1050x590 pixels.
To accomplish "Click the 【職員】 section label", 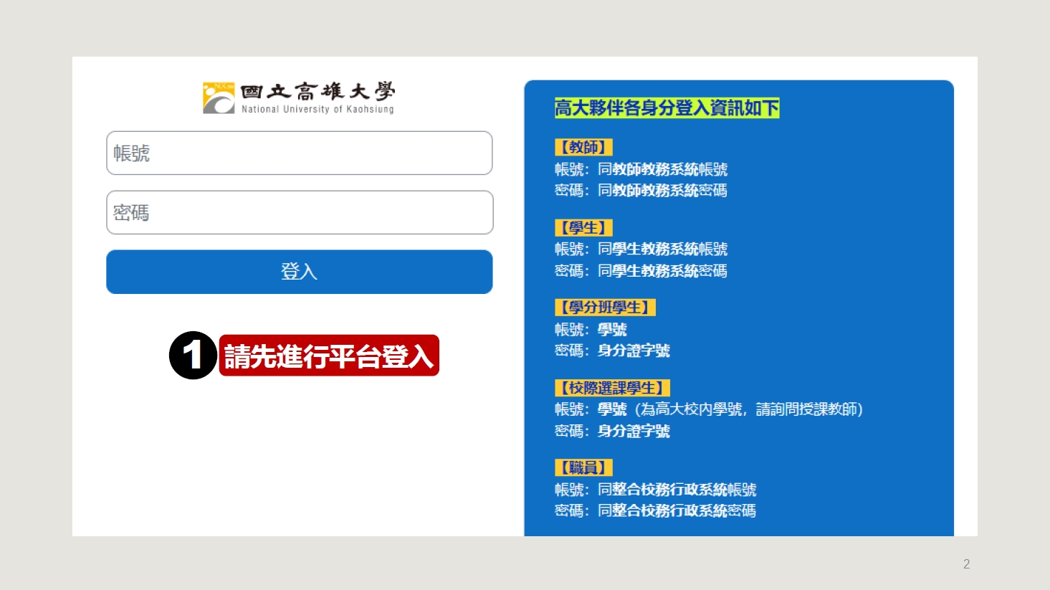I will coord(583,468).
